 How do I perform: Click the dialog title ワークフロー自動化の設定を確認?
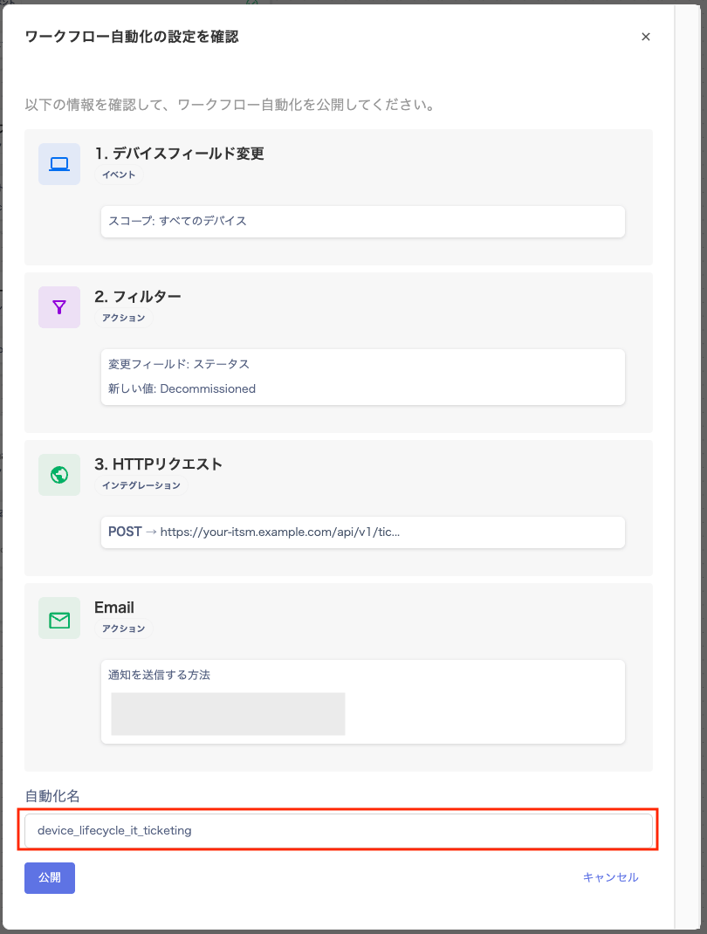coord(132,37)
